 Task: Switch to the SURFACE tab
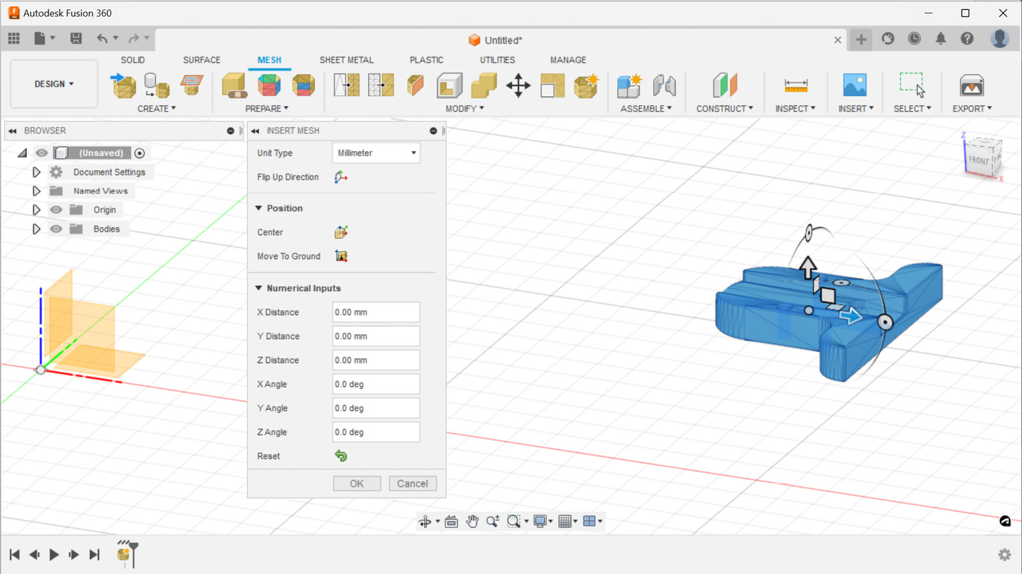pyautogui.click(x=202, y=60)
